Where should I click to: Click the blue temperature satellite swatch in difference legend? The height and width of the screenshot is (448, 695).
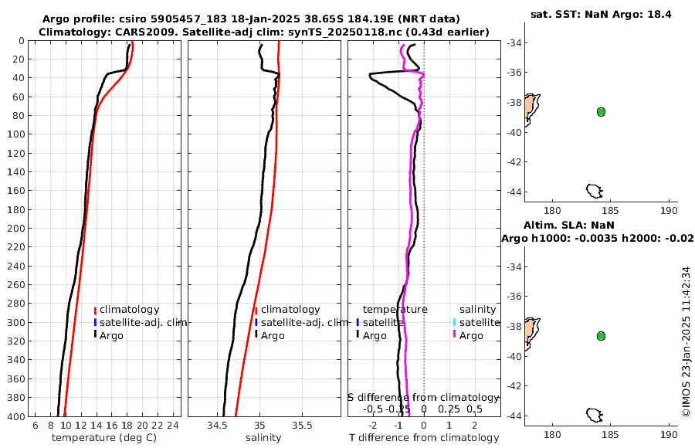[x=358, y=322]
